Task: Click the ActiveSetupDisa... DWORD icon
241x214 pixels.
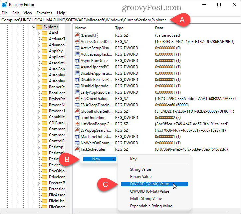Action: [x=77, y=48]
